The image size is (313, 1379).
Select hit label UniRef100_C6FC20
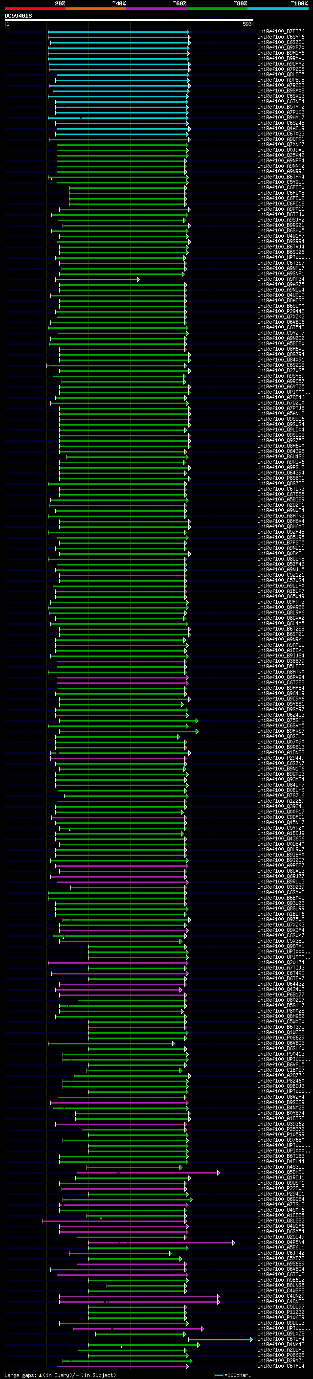point(281,188)
